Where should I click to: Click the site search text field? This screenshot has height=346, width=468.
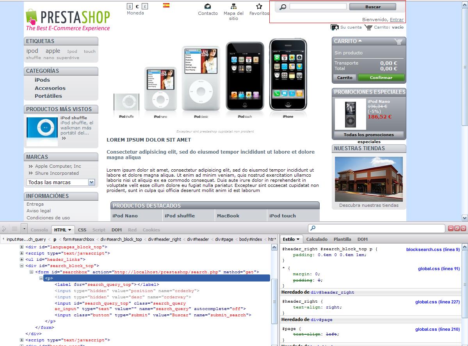pyautogui.click(x=318, y=6)
